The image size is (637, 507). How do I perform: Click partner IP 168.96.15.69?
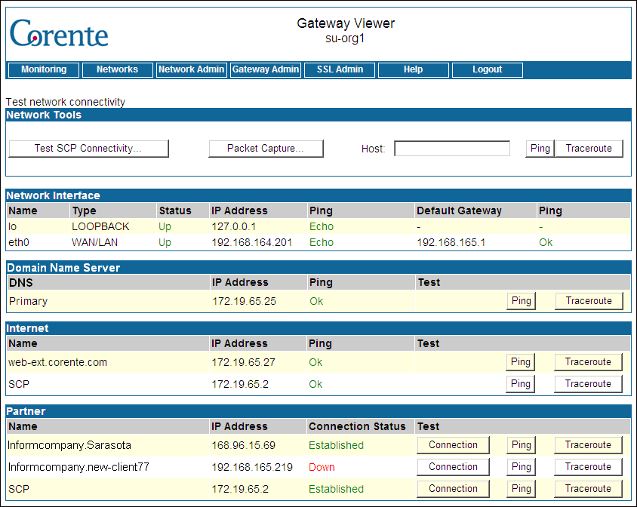pyautogui.click(x=243, y=445)
